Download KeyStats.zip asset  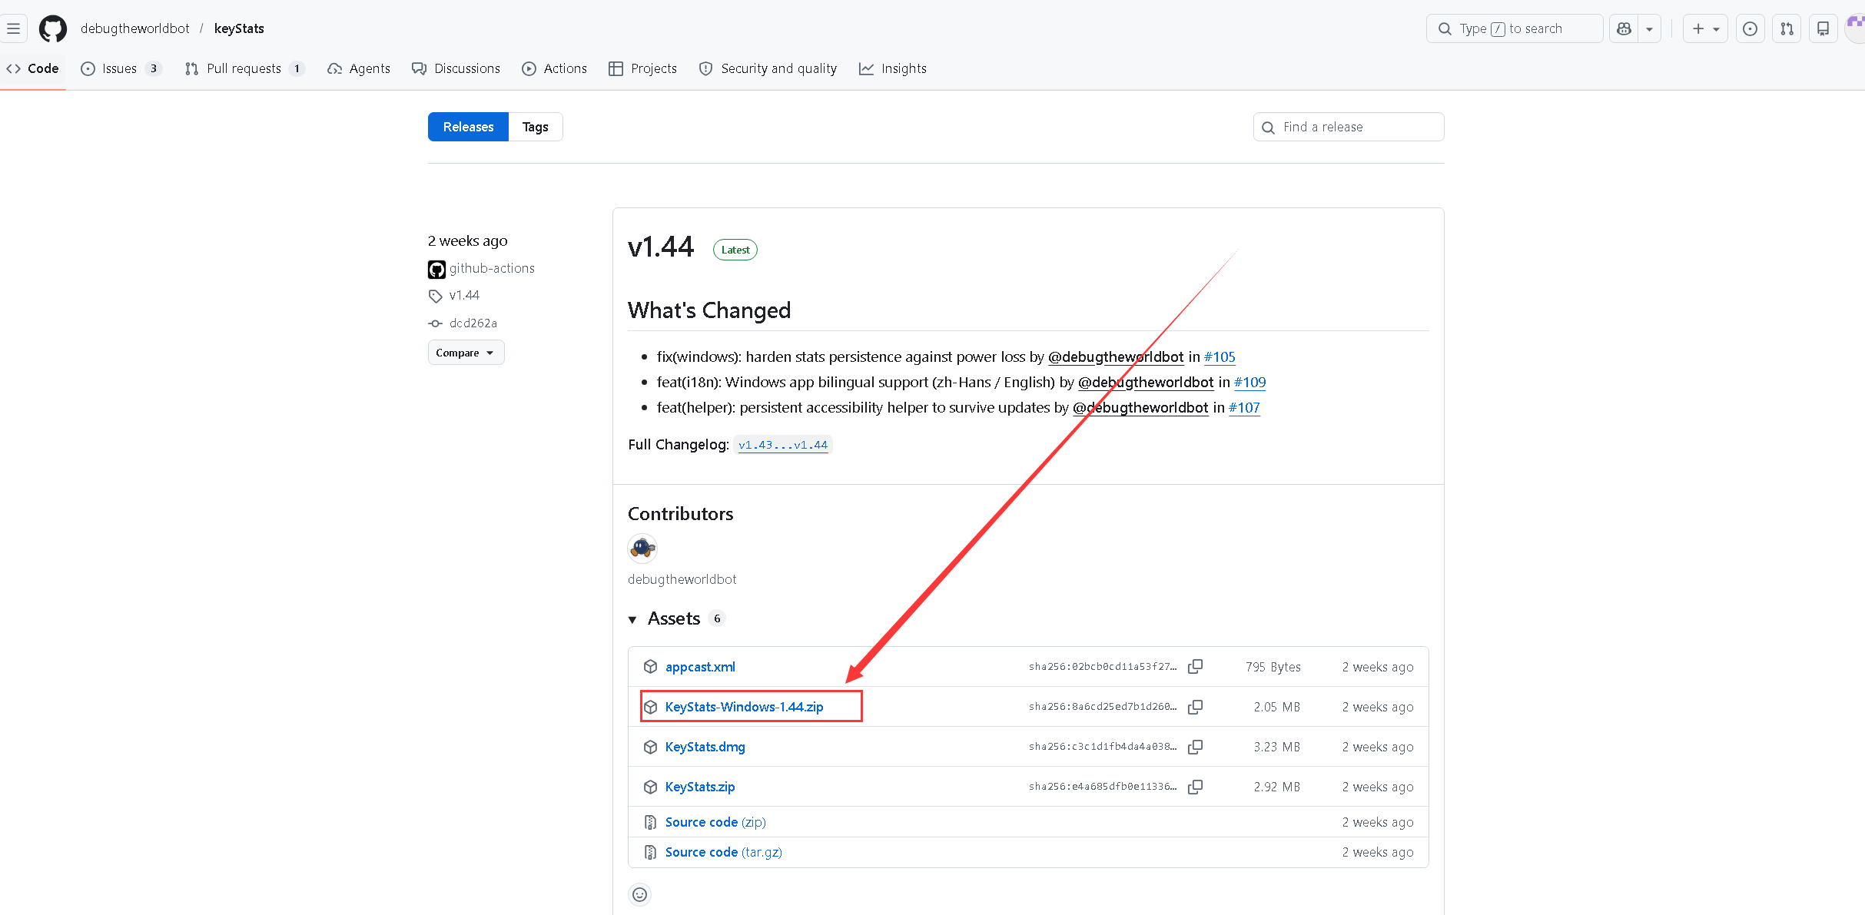(700, 787)
